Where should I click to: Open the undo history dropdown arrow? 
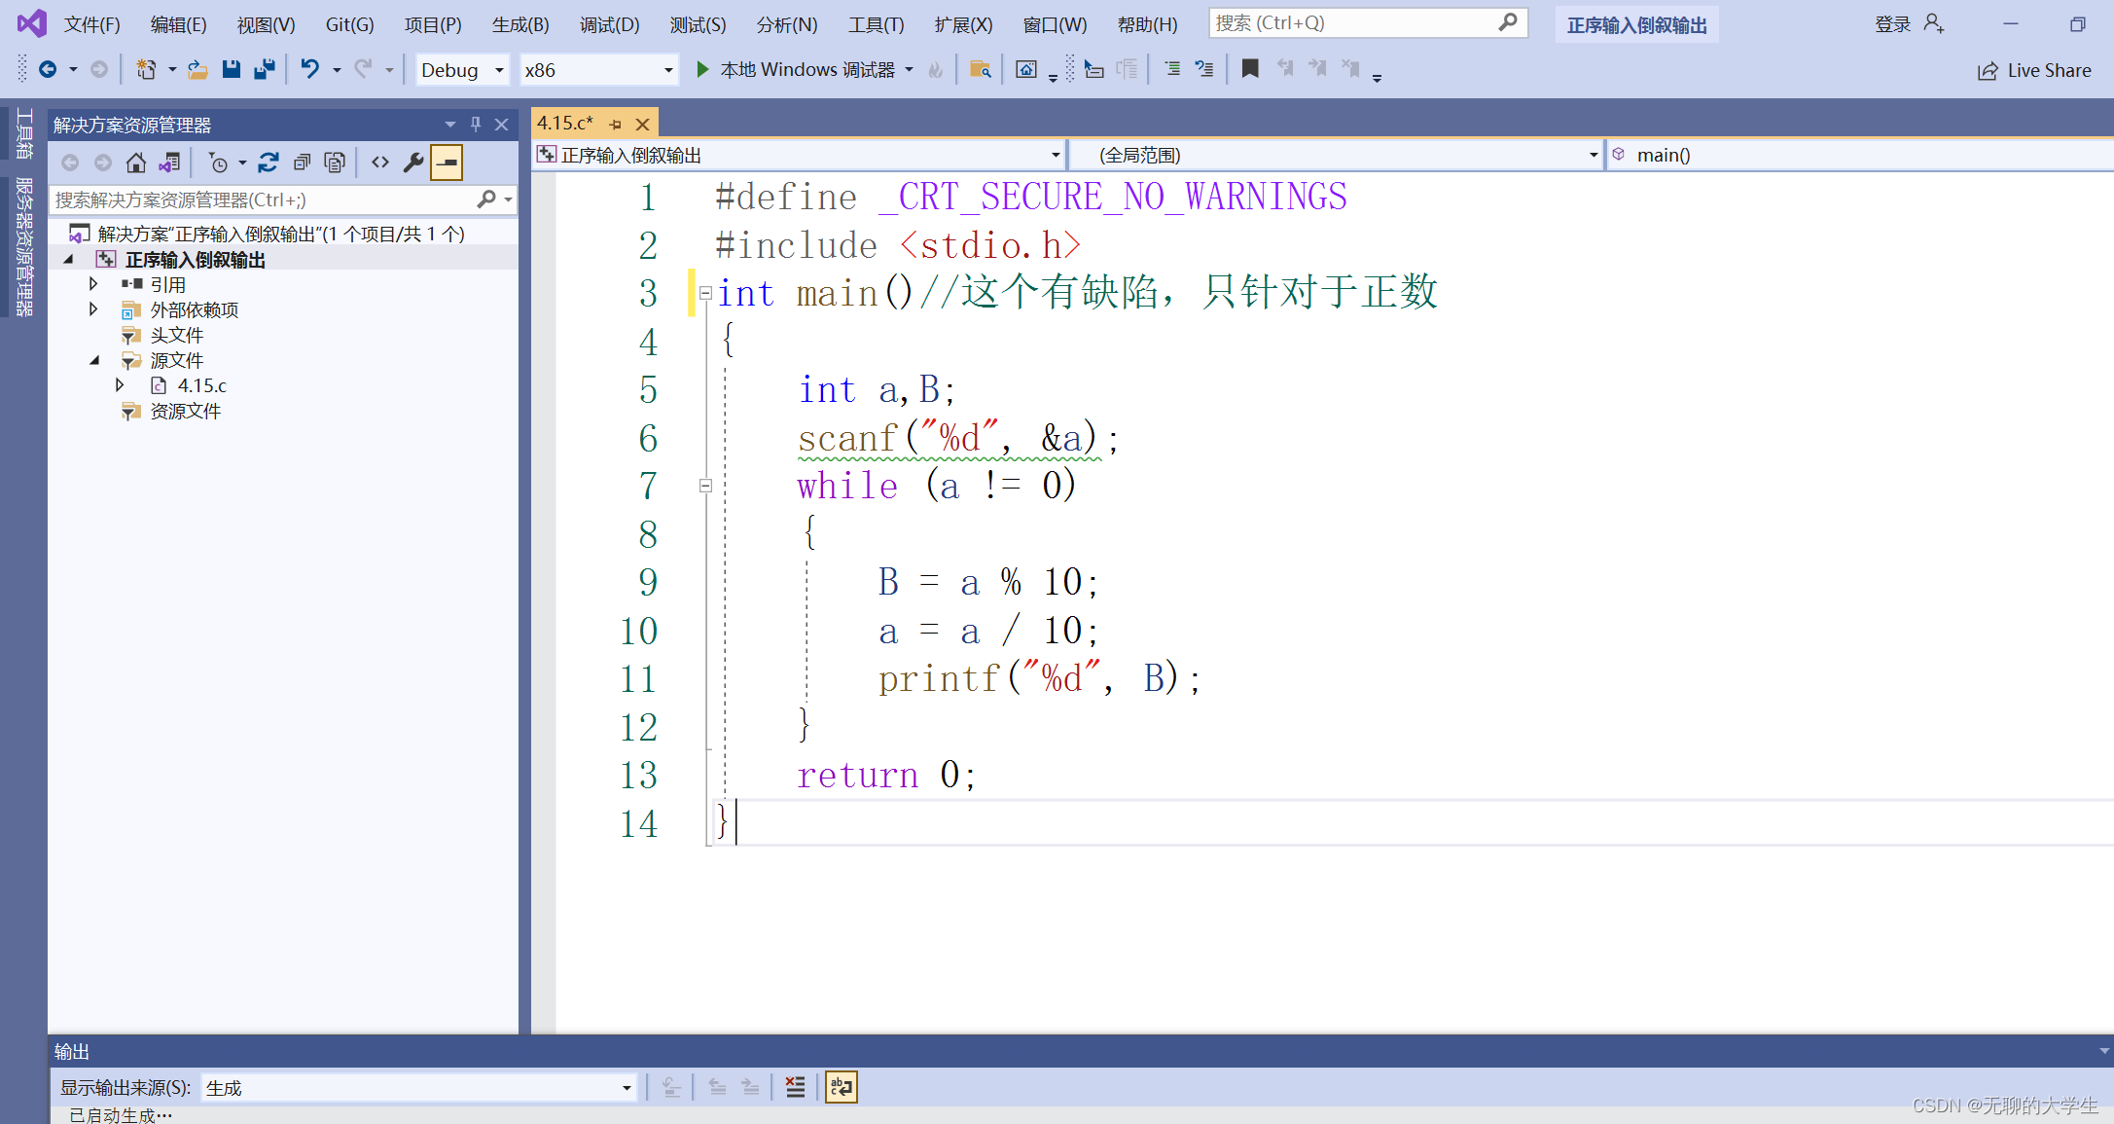(x=337, y=70)
